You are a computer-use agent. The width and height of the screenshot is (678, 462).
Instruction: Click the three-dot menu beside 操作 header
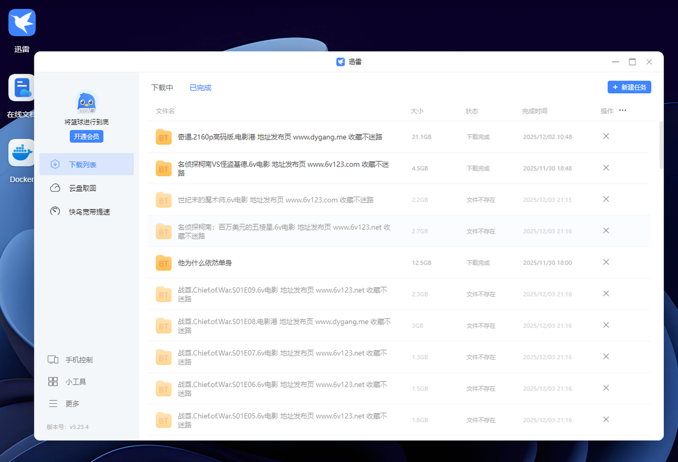click(623, 111)
